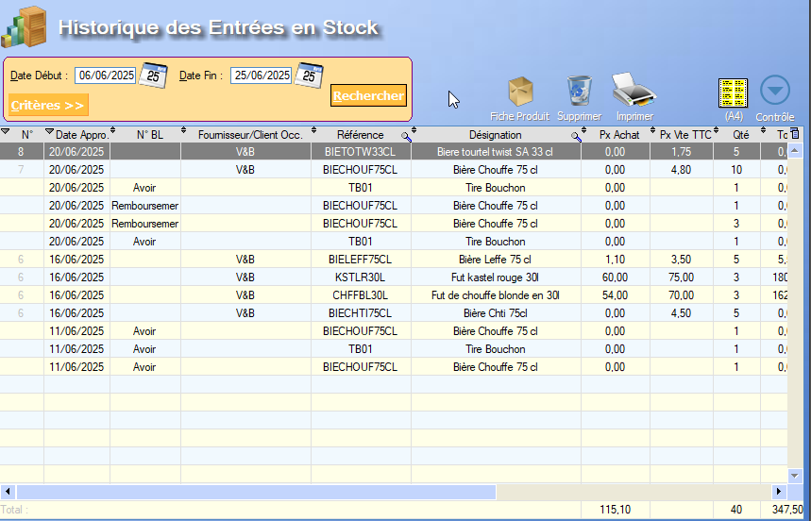Click the stock boxes logo icon

[25, 26]
